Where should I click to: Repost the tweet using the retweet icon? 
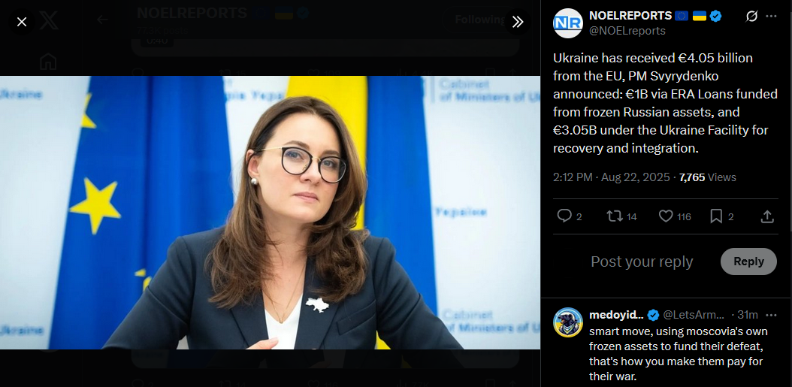tap(614, 216)
